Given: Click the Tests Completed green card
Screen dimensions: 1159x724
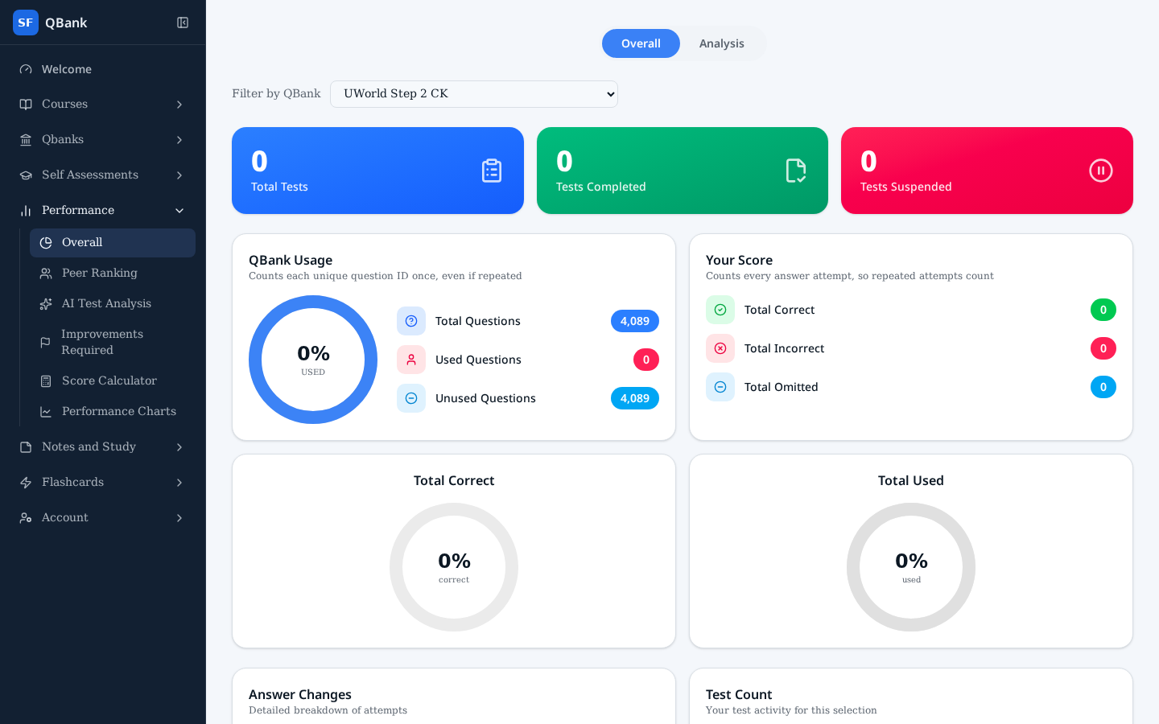Looking at the screenshot, I should click(x=683, y=171).
